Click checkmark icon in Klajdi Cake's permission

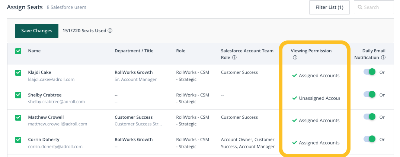(294, 76)
